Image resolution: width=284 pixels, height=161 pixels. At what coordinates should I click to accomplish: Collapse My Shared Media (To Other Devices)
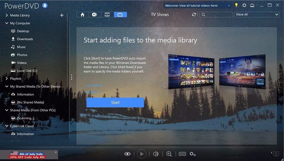point(7,87)
